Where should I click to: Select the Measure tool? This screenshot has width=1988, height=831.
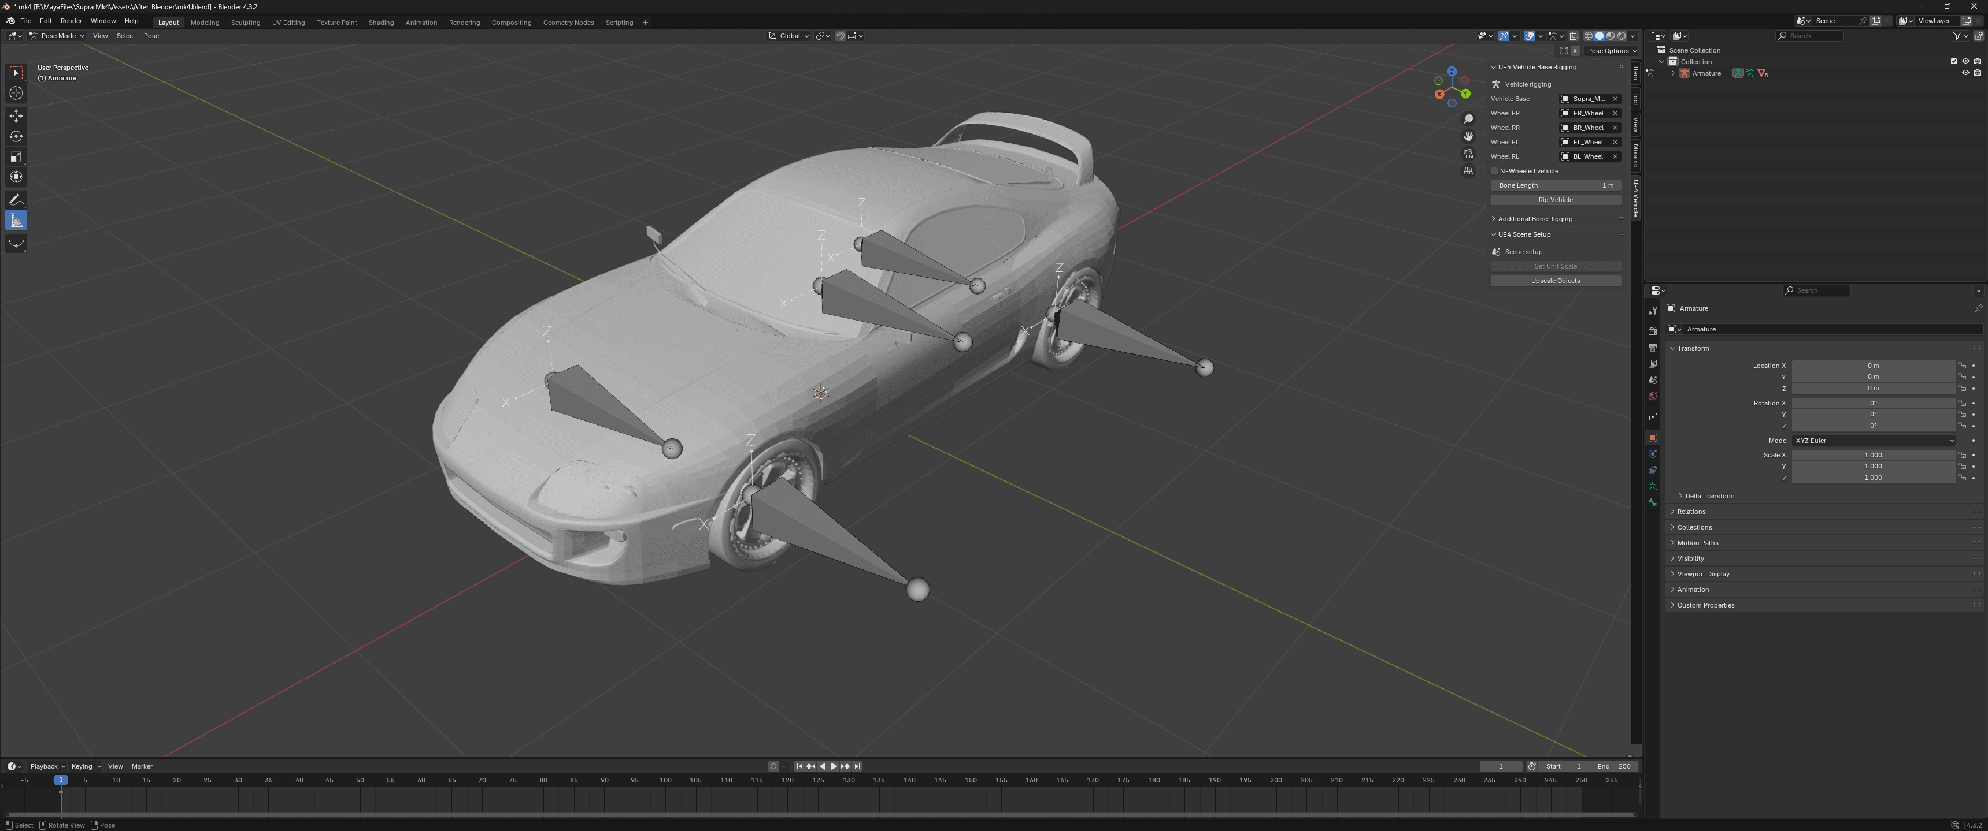pos(16,219)
